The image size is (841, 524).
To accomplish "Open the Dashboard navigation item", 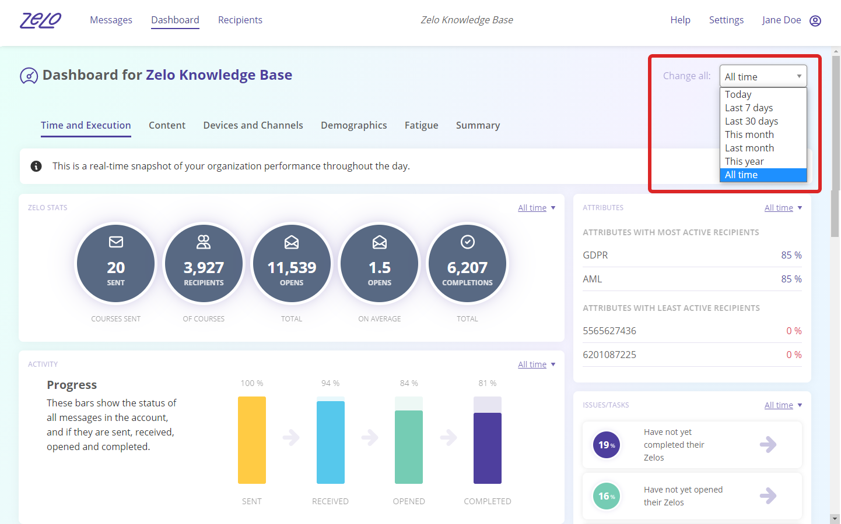I will 175,20.
